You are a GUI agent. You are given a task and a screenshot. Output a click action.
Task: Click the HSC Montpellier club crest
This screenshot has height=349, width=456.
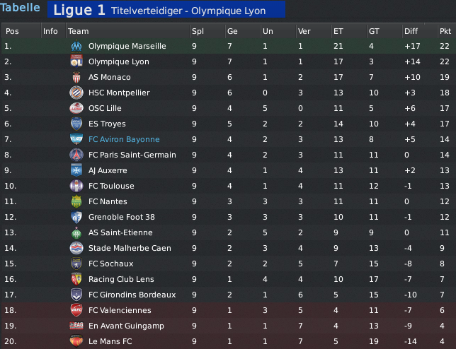(x=76, y=93)
